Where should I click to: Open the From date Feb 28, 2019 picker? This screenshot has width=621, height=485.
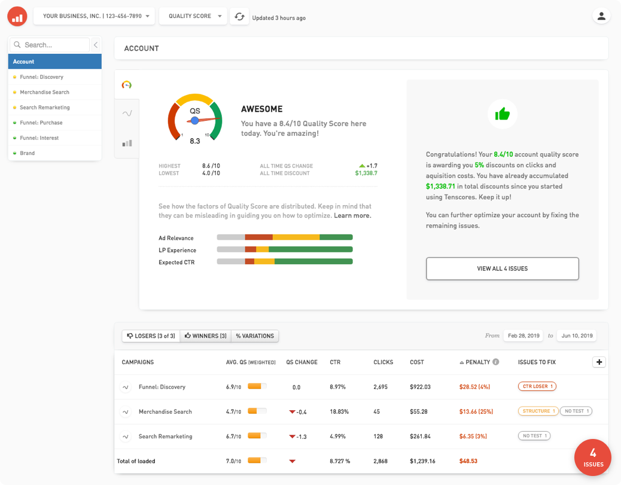pos(522,335)
